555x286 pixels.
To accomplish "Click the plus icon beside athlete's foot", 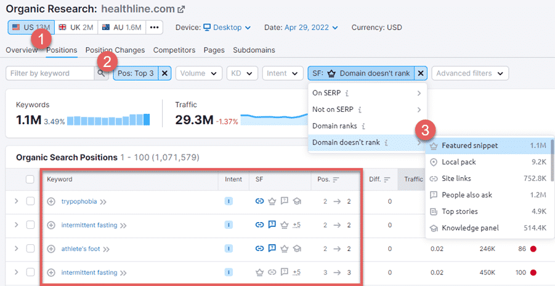I will (51, 249).
